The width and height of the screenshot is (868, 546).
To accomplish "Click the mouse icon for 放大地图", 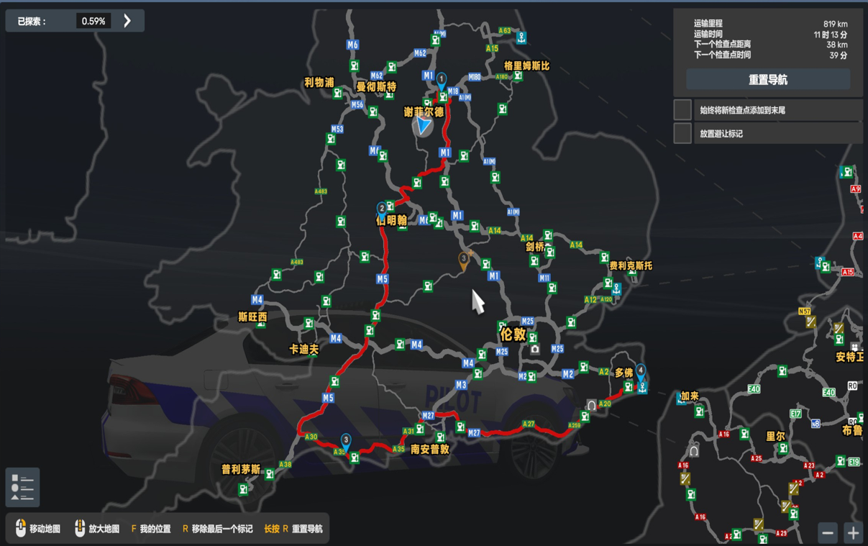I will (x=80, y=529).
